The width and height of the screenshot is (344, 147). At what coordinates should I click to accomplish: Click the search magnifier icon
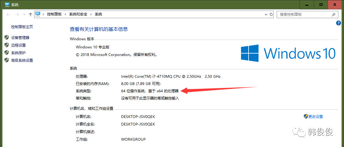click(333, 15)
